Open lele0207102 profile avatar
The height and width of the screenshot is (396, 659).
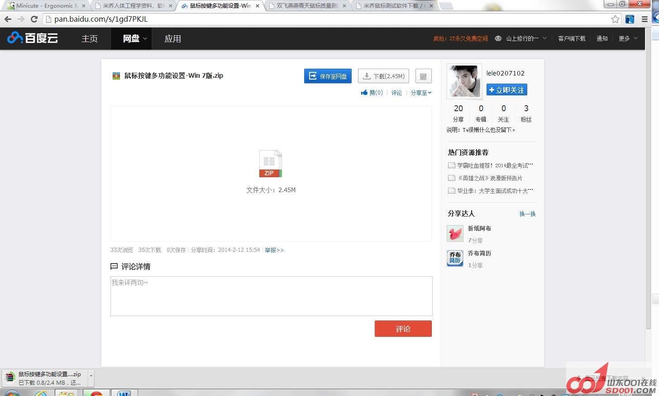[x=464, y=81]
